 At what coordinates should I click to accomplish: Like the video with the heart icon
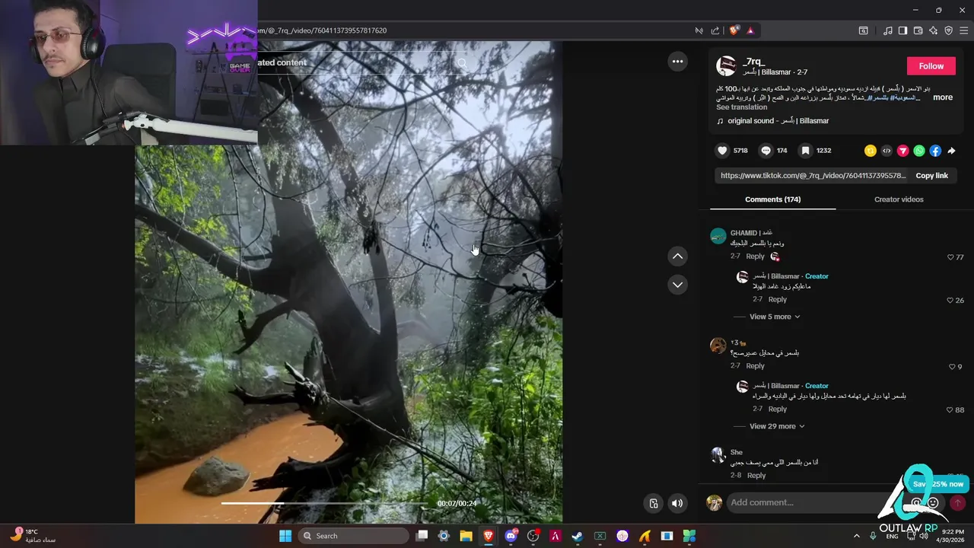pos(723,151)
